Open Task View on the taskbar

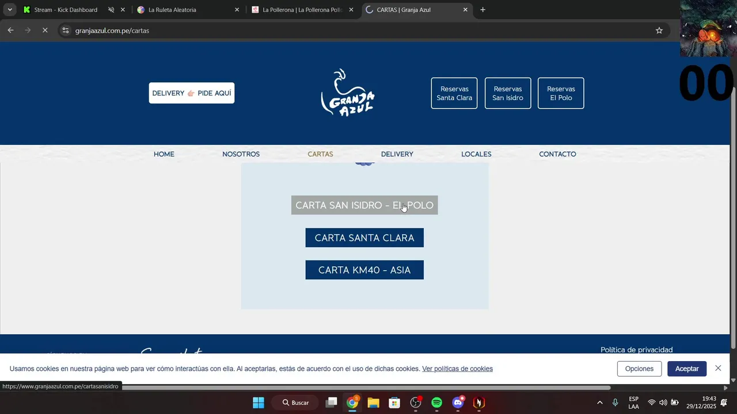point(331,402)
